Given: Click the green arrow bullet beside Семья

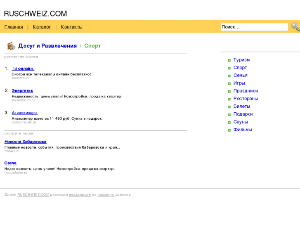Looking at the screenshot, I should point(229,76).
